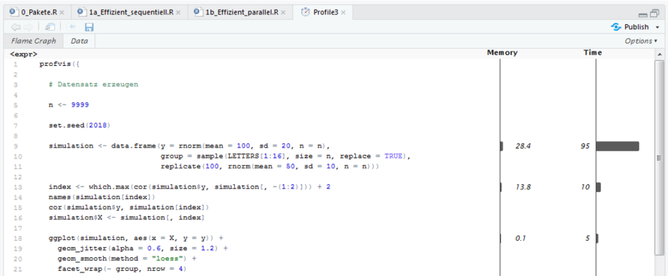
Task: Show in new window icon
Action: point(50,27)
